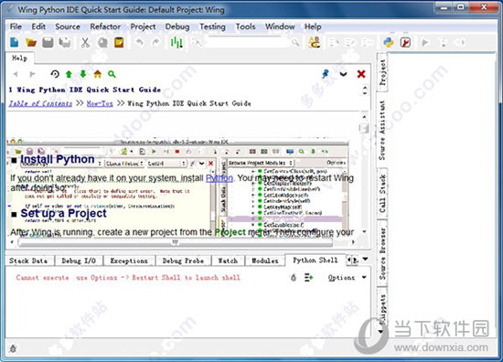This screenshot has height=362, width=503.
Task: Select the Source Assistant vertical tab
Action: [382, 130]
